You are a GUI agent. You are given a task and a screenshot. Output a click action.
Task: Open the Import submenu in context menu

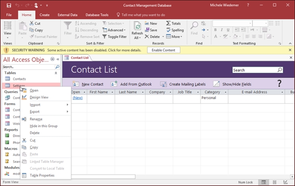pos(46,105)
